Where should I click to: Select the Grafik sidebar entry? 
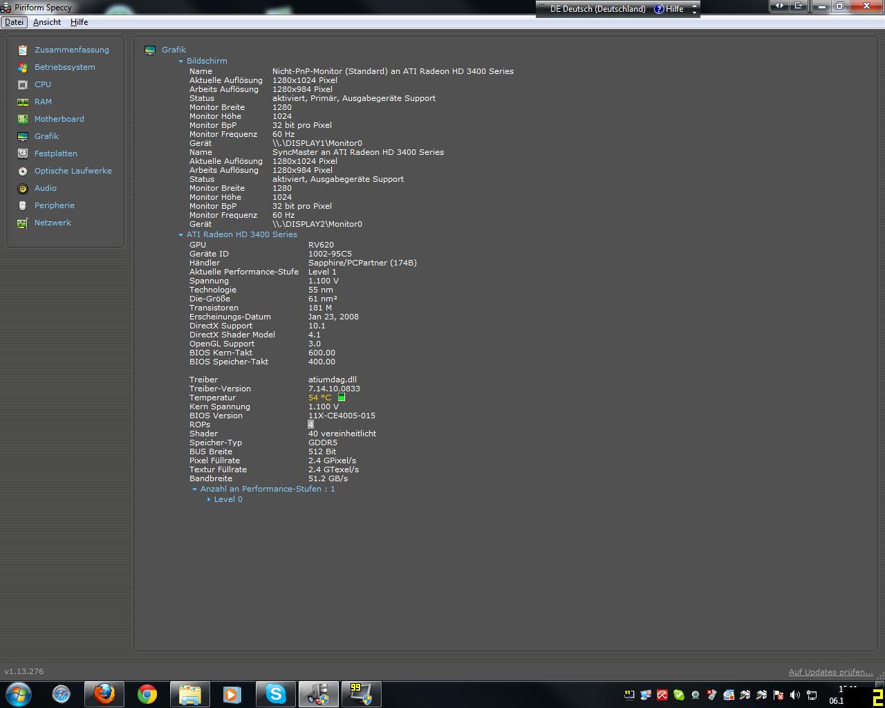pos(46,136)
